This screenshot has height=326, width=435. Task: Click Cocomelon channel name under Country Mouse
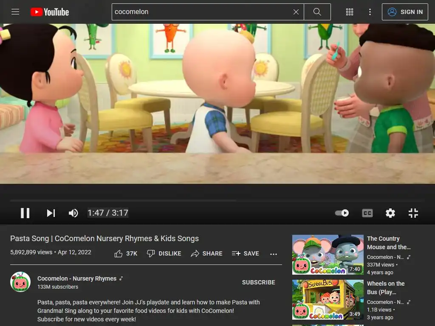pos(385,257)
